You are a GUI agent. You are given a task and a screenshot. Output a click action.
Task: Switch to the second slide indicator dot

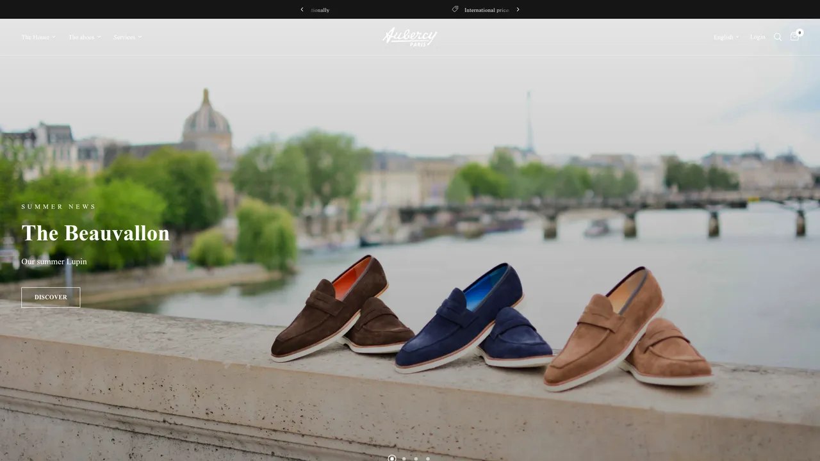coord(404,458)
